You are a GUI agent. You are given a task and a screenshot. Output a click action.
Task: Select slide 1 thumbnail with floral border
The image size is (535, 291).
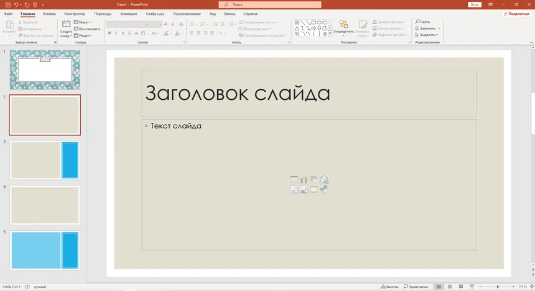tap(45, 69)
